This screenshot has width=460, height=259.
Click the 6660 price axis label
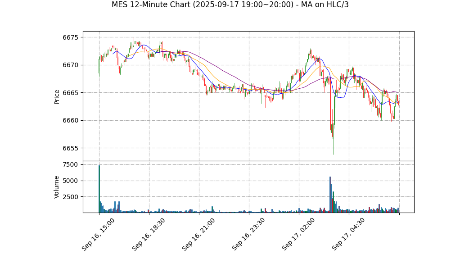click(x=71, y=120)
